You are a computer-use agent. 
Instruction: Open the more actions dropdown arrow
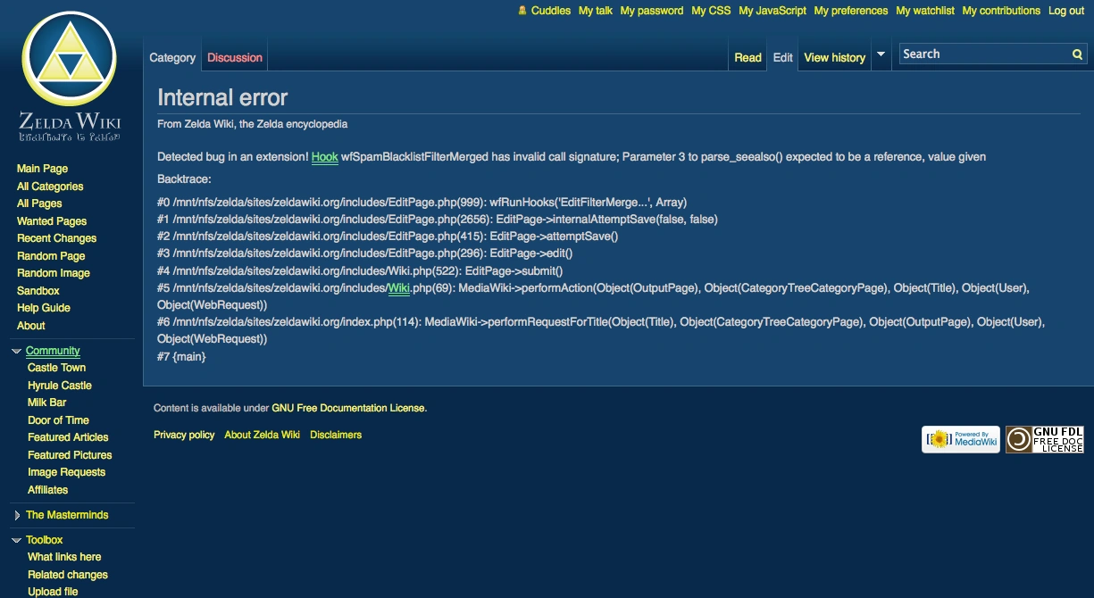coord(881,54)
